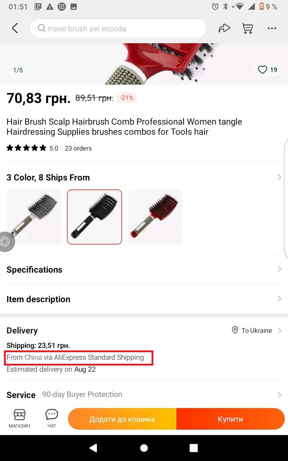Open the Ships From options chevron
The width and height of the screenshot is (288, 461).
point(279,177)
